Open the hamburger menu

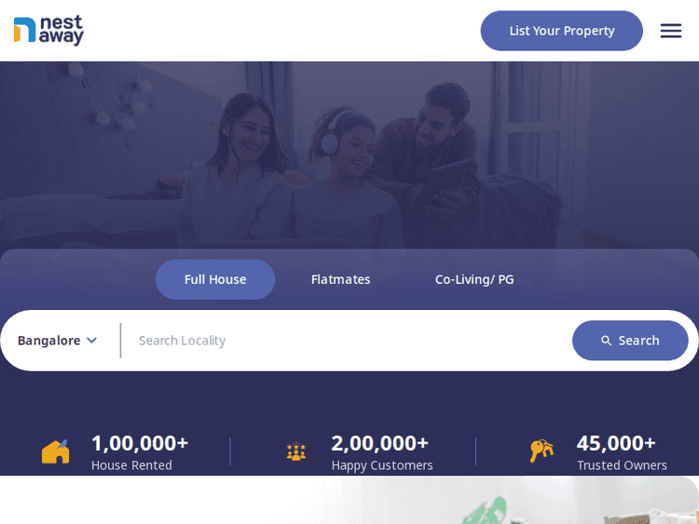[x=670, y=31]
